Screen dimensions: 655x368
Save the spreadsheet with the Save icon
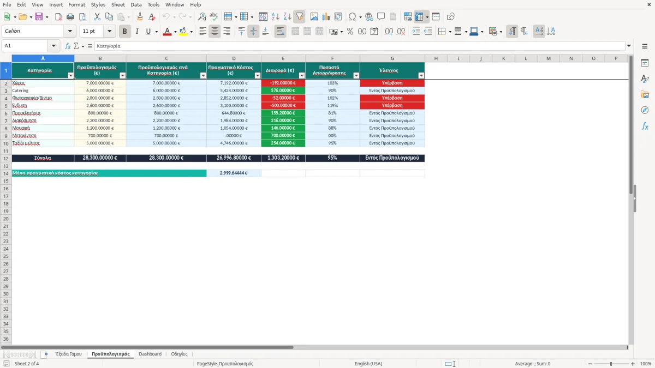[x=39, y=17]
